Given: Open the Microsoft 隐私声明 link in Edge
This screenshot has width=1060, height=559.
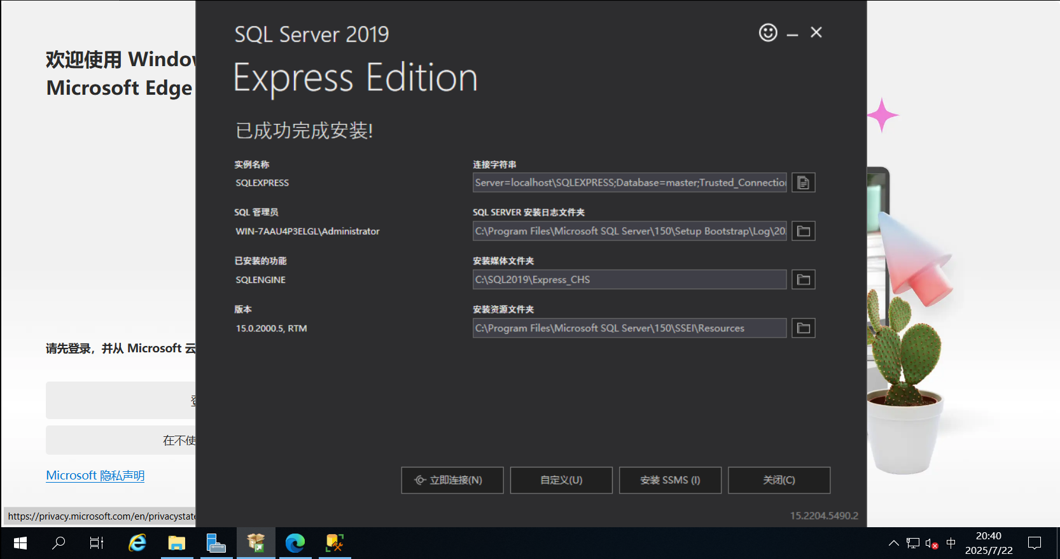Looking at the screenshot, I should [95, 476].
